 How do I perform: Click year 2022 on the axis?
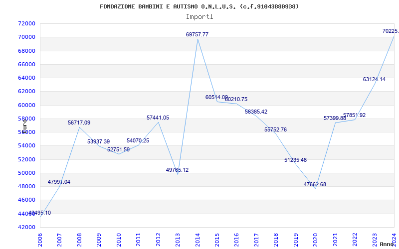point(355,240)
